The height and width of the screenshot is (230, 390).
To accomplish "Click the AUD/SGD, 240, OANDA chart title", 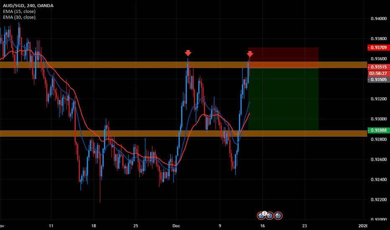I will pyautogui.click(x=28, y=5).
